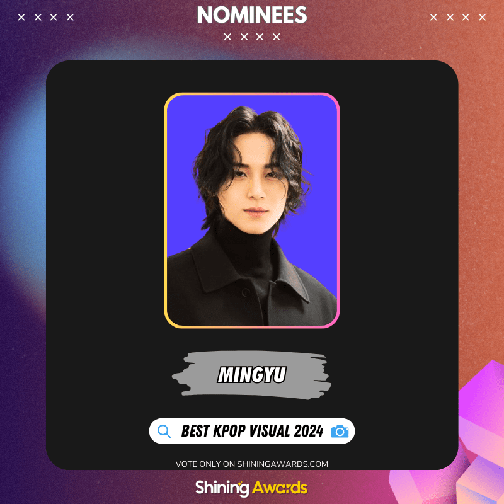
Task: Click the gradient border of the portrait frame
Action: pos(166,210)
